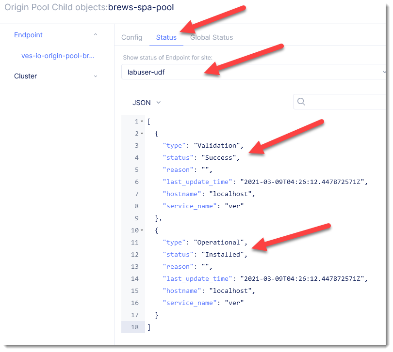Click the brews-spa-pool title text
This screenshot has height=352, width=393.
coord(141,8)
